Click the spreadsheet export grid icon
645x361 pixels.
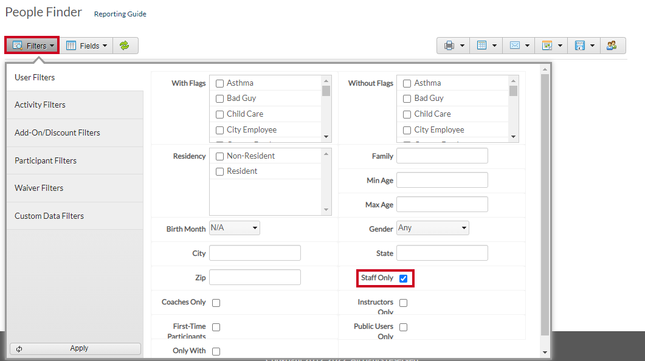click(481, 45)
